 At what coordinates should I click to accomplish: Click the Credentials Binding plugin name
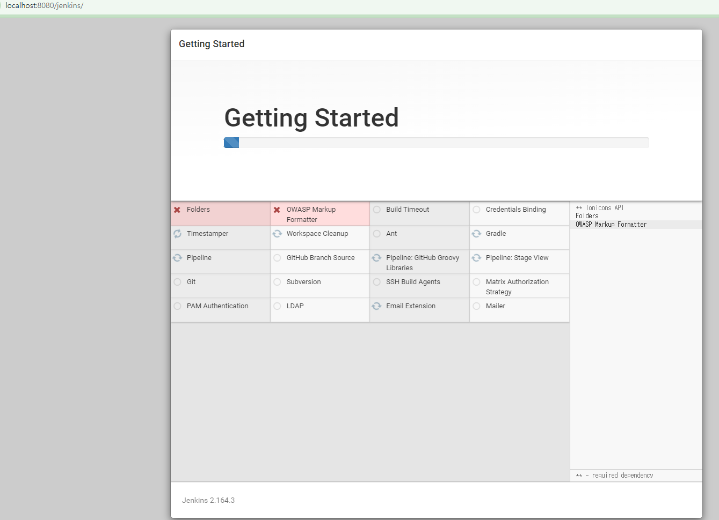[x=515, y=210]
